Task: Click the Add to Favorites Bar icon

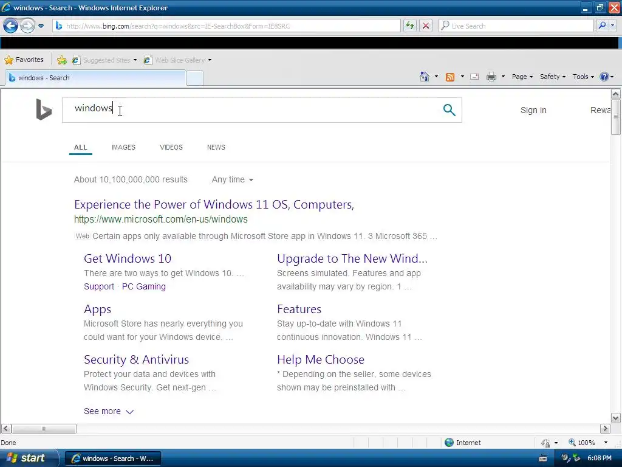Action: (x=61, y=60)
